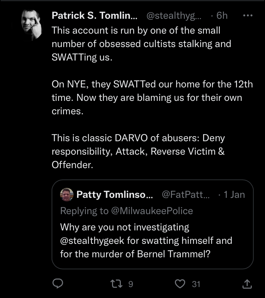View the retweet count of 9
Screen dimensions: 265x298
pyautogui.click(x=131, y=284)
